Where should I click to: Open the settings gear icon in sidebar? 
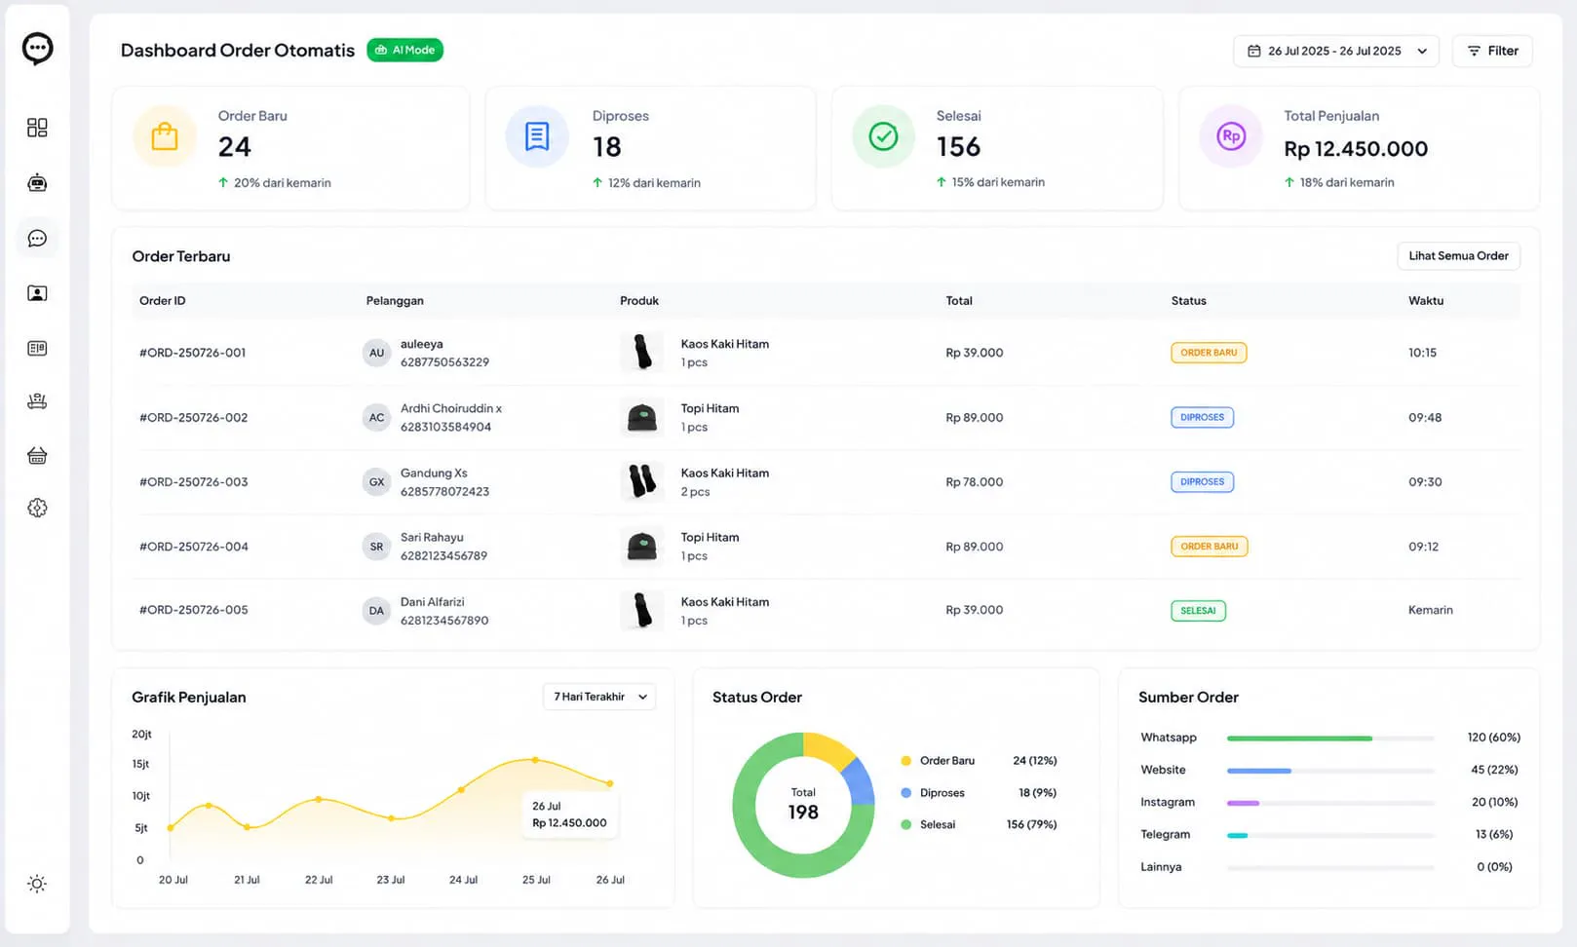(x=37, y=508)
